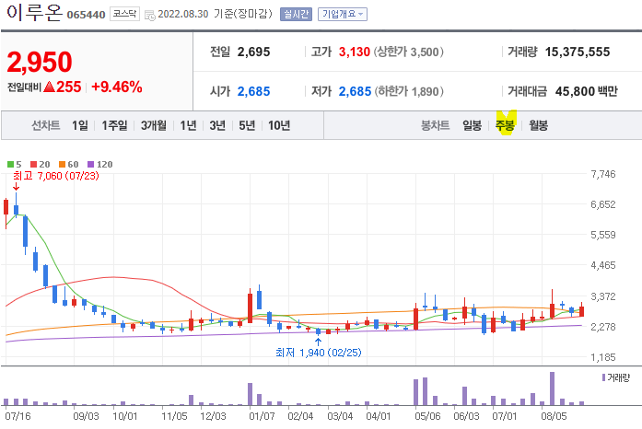
Task: Click the red 20-period moving average swatch
Action: pos(34,165)
